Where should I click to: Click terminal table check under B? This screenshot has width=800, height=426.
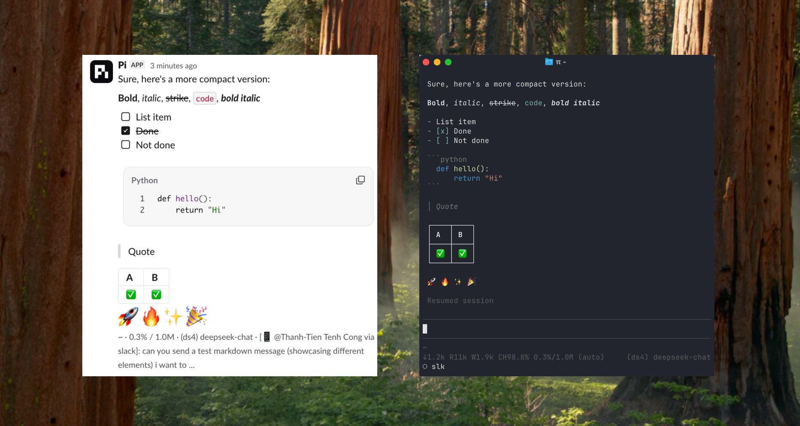click(463, 253)
